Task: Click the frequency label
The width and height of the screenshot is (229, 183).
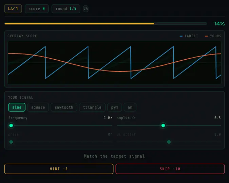Action: pyautogui.click(x=18, y=118)
